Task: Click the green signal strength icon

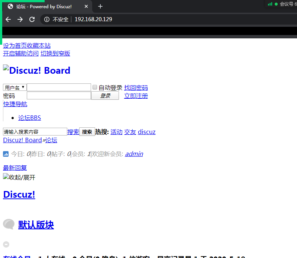Action: click(x=270, y=4)
